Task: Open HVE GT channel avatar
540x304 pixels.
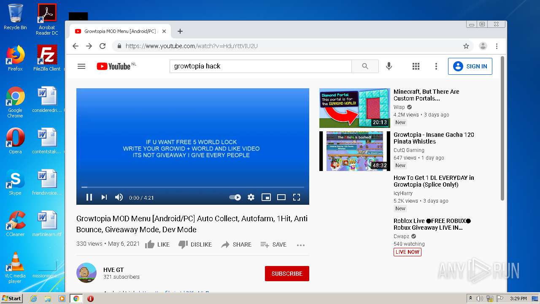Action: [86, 273]
